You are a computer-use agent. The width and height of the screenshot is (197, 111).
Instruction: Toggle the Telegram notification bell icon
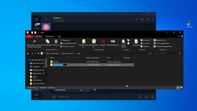[140, 97]
